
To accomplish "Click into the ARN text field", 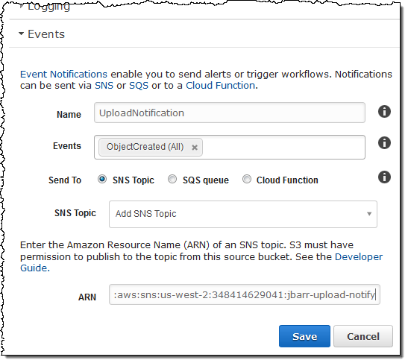I will (x=245, y=294).
